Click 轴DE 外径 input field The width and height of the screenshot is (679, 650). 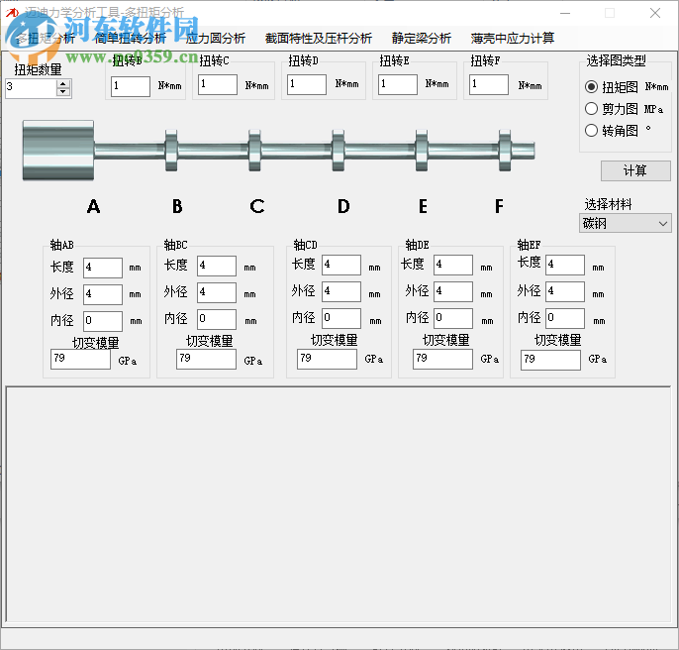pos(453,292)
